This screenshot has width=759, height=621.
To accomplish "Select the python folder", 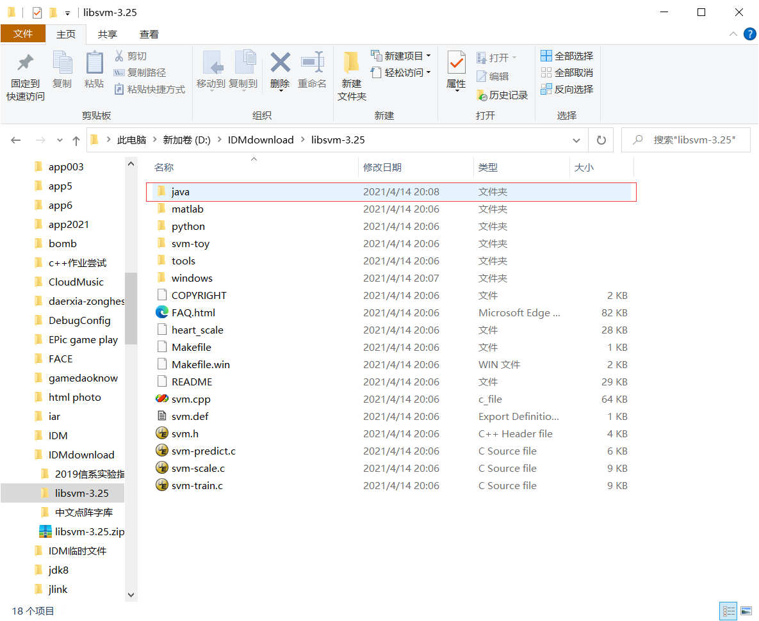I will coord(188,227).
